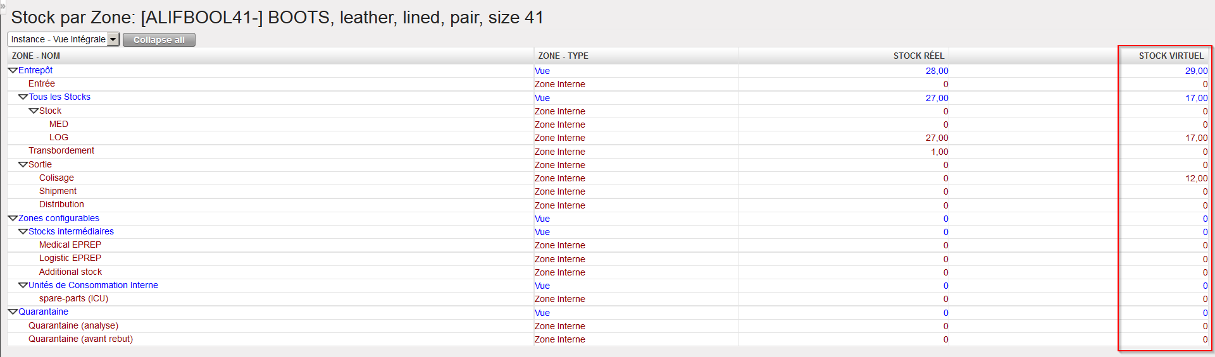
Task: Collapse the Sortie tree node
Action: tap(23, 165)
